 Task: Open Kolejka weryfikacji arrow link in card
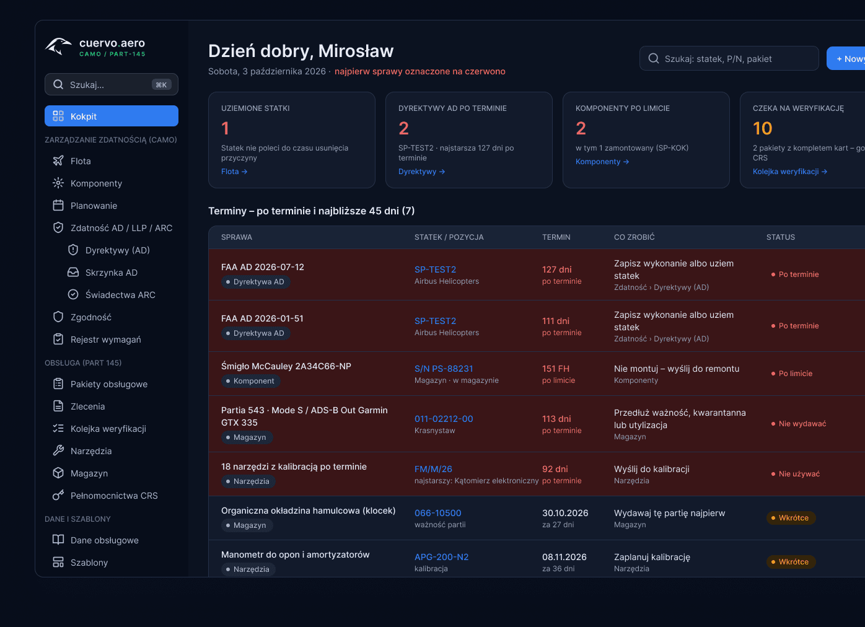pyautogui.click(x=790, y=172)
